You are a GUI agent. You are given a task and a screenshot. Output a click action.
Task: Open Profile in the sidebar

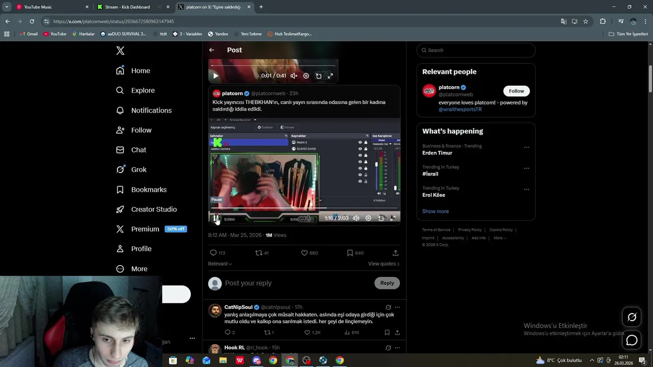[134, 249]
